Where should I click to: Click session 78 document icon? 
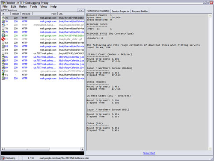click(x=3, y=28)
